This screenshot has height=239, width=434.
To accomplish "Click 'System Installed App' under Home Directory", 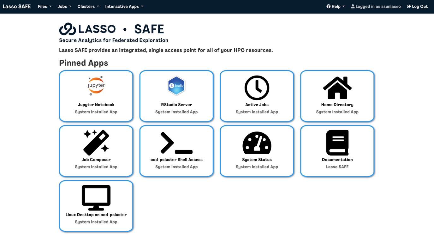I will coord(337,112).
